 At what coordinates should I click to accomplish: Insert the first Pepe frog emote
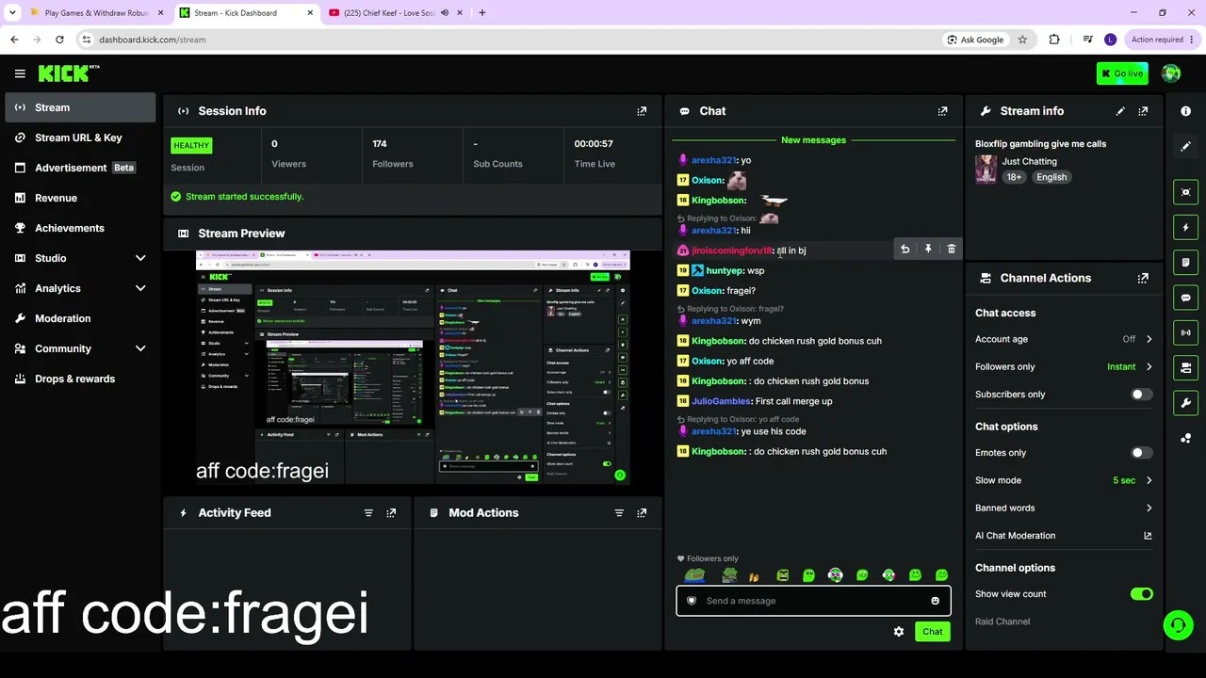tap(694, 575)
